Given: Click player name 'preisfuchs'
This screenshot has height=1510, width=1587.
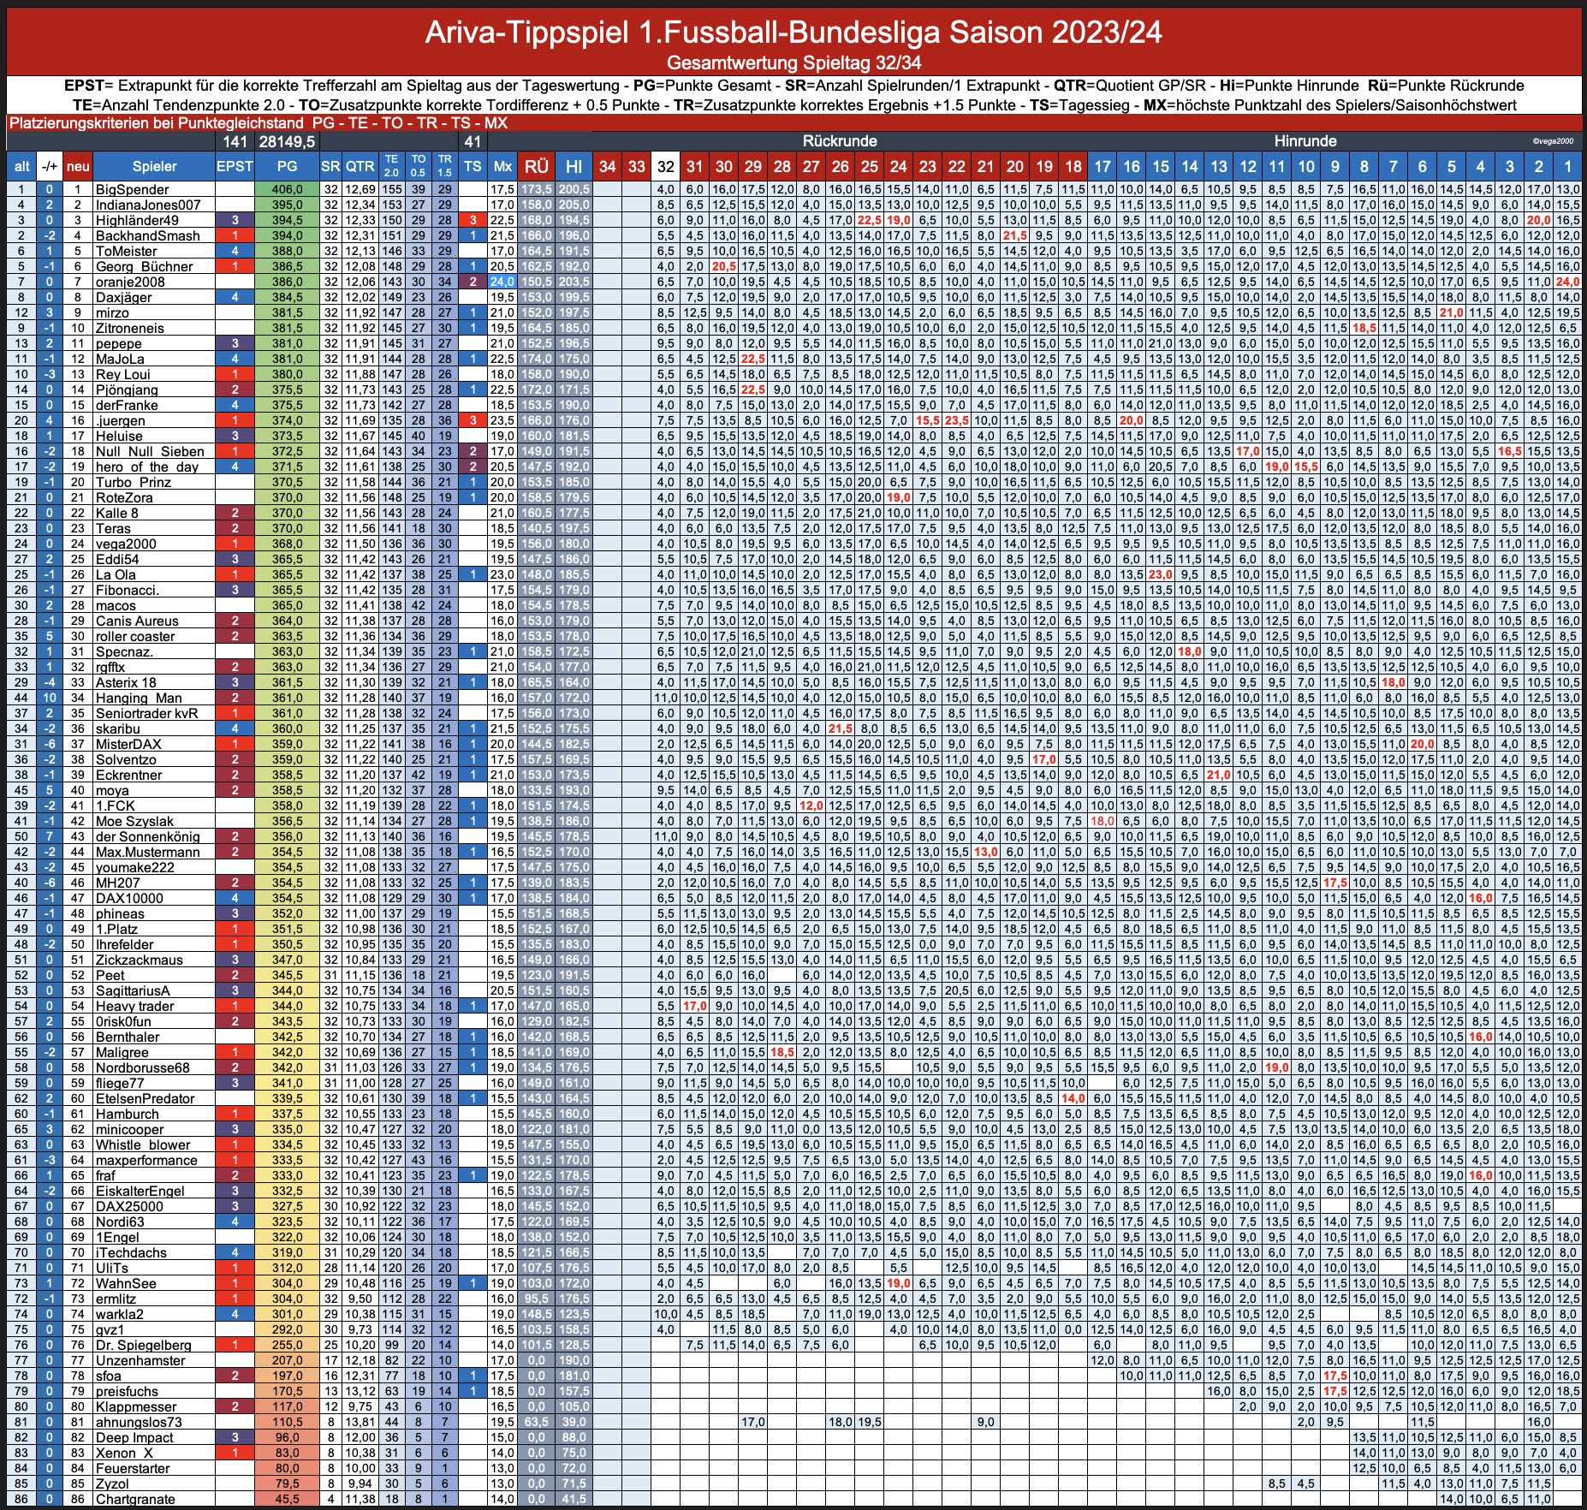Looking at the screenshot, I should pyautogui.click(x=128, y=1391).
